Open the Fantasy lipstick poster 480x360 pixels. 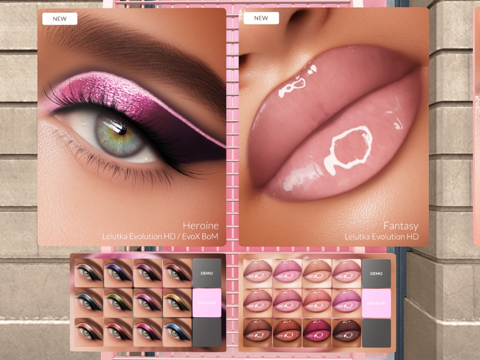[x=334, y=127]
